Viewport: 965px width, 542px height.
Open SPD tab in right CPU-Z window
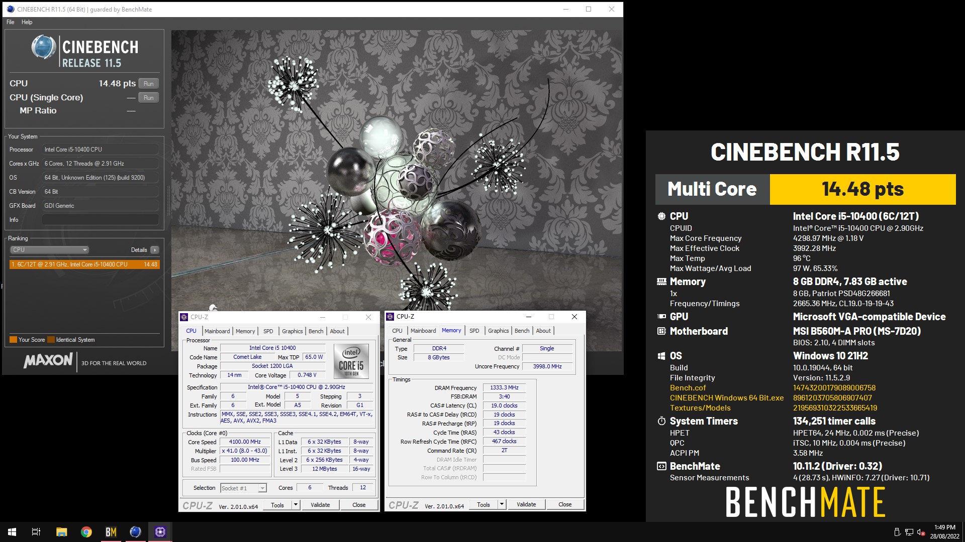pyautogui.click(x=474, y=331)
